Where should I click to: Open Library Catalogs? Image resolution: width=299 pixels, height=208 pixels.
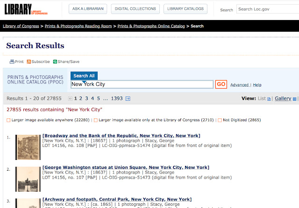tap(185, 9)
